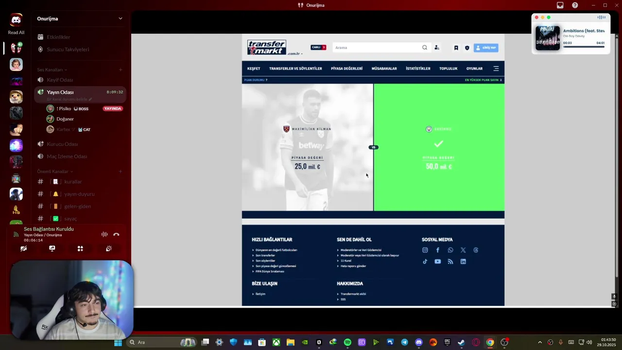The height and width of the screenshot is (350, 622).
Task: Open the İletişim footer link
Action: coord(260,294)
